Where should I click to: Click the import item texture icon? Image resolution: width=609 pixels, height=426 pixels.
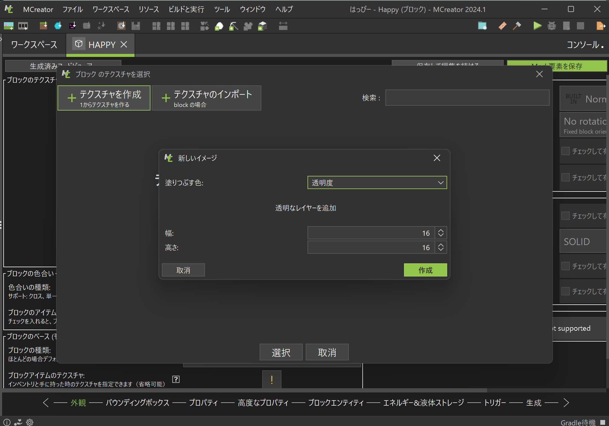tap(58, 26)
